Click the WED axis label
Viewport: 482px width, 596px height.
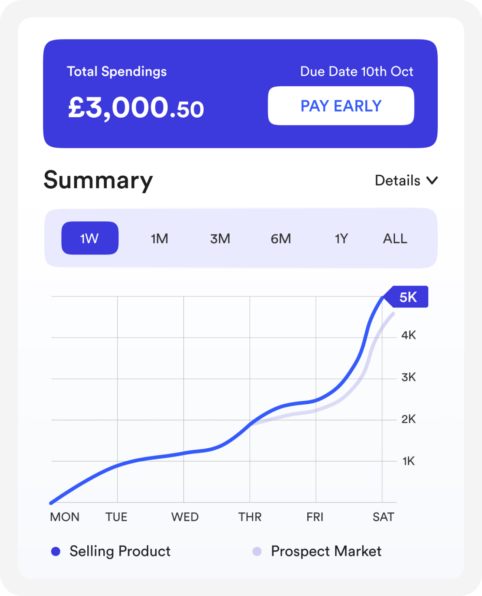point(185,517)
